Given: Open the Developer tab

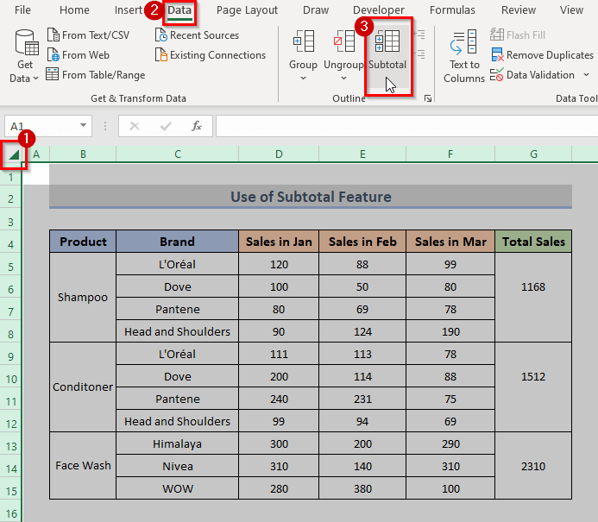Looking at the screenshot, I should coord(379,10).
